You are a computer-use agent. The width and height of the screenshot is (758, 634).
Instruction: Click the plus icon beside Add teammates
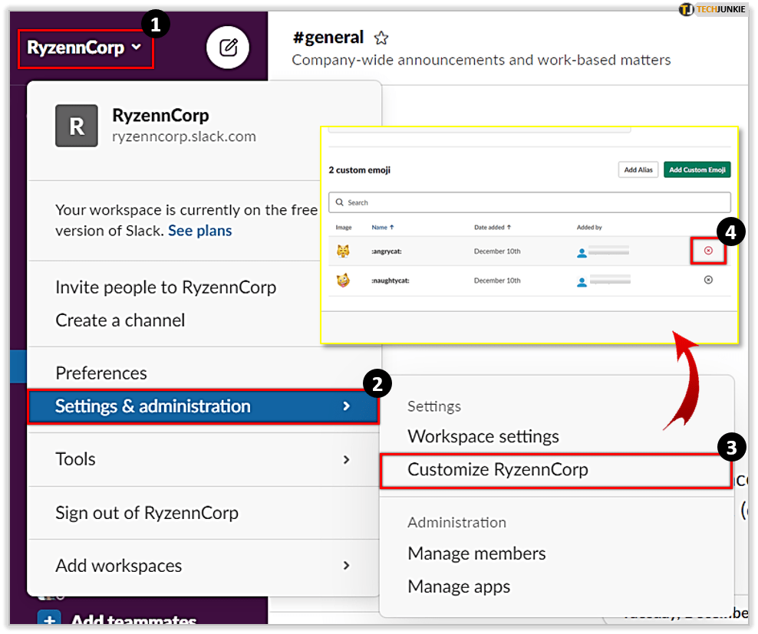[49, 621]
